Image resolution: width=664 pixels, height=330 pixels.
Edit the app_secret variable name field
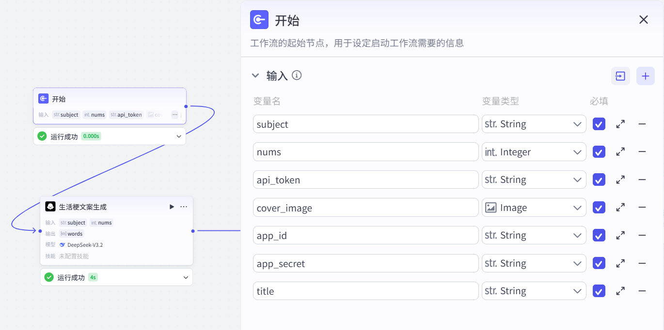(x=366, y=263)
